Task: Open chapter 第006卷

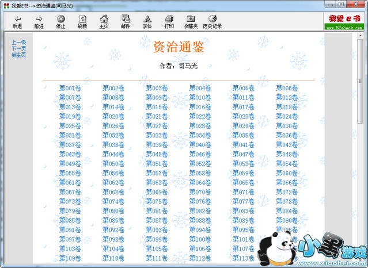Action: (287, 88)
